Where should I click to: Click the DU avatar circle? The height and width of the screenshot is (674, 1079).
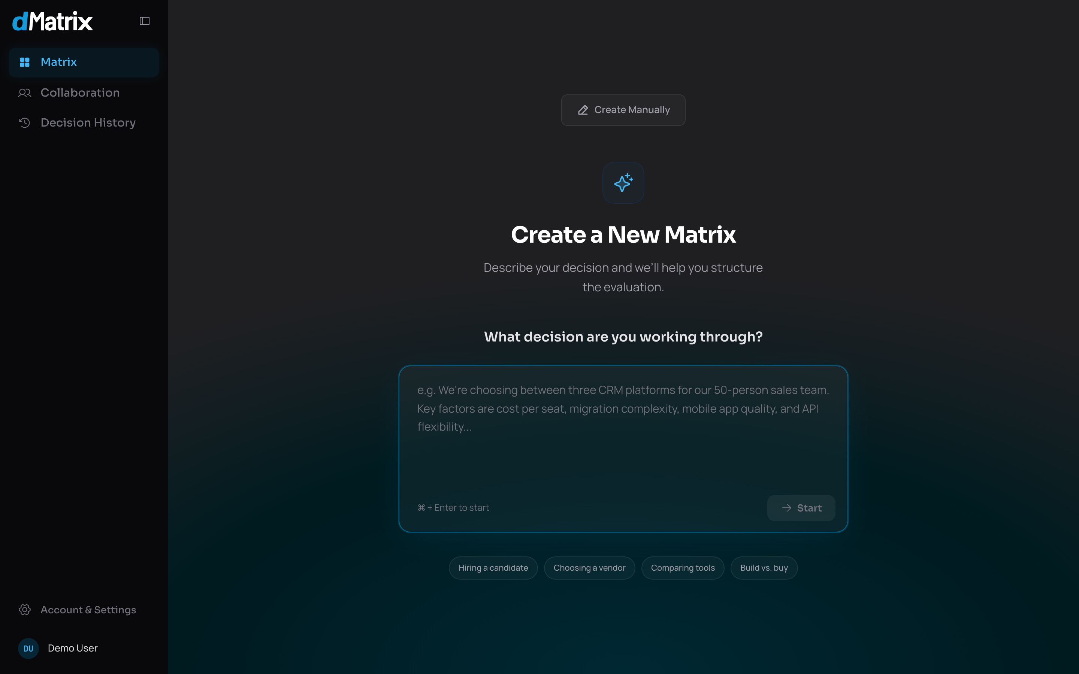click(28, 648)
